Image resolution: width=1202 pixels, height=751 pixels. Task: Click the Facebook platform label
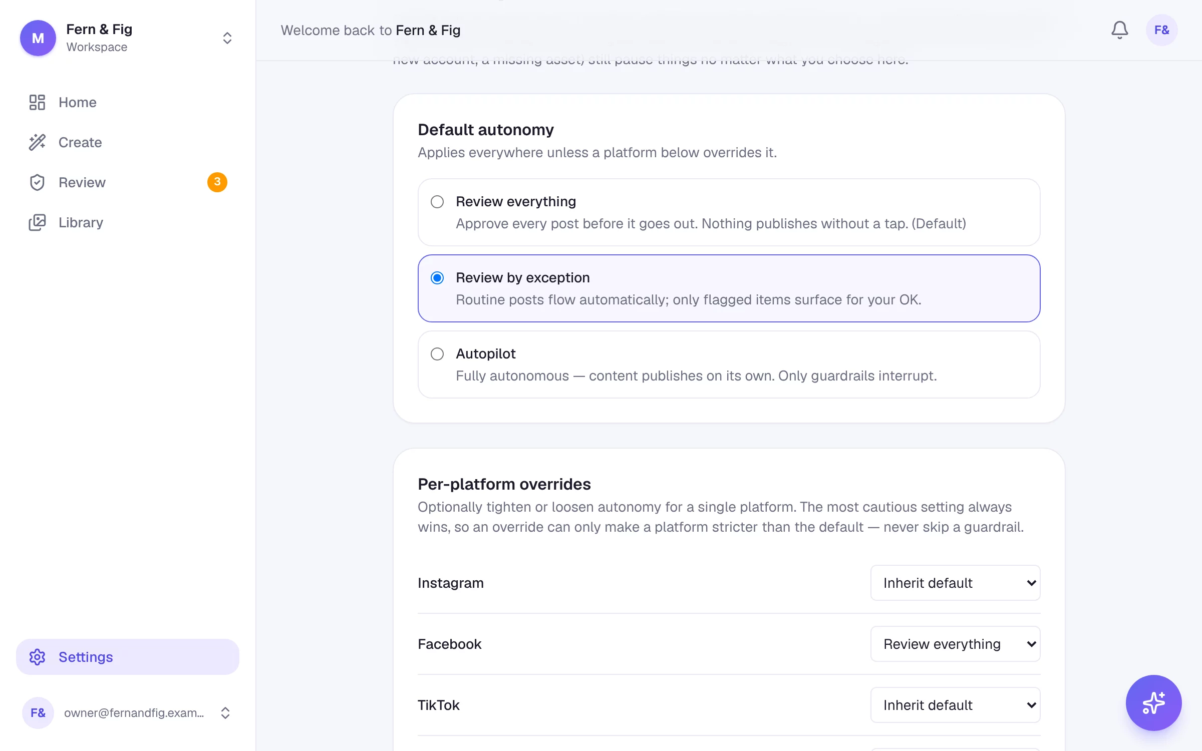point(450,644)
